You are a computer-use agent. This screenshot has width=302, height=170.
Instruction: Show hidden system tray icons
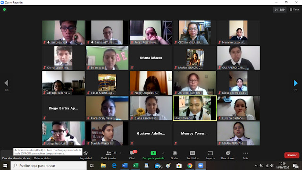click(256, 166)
